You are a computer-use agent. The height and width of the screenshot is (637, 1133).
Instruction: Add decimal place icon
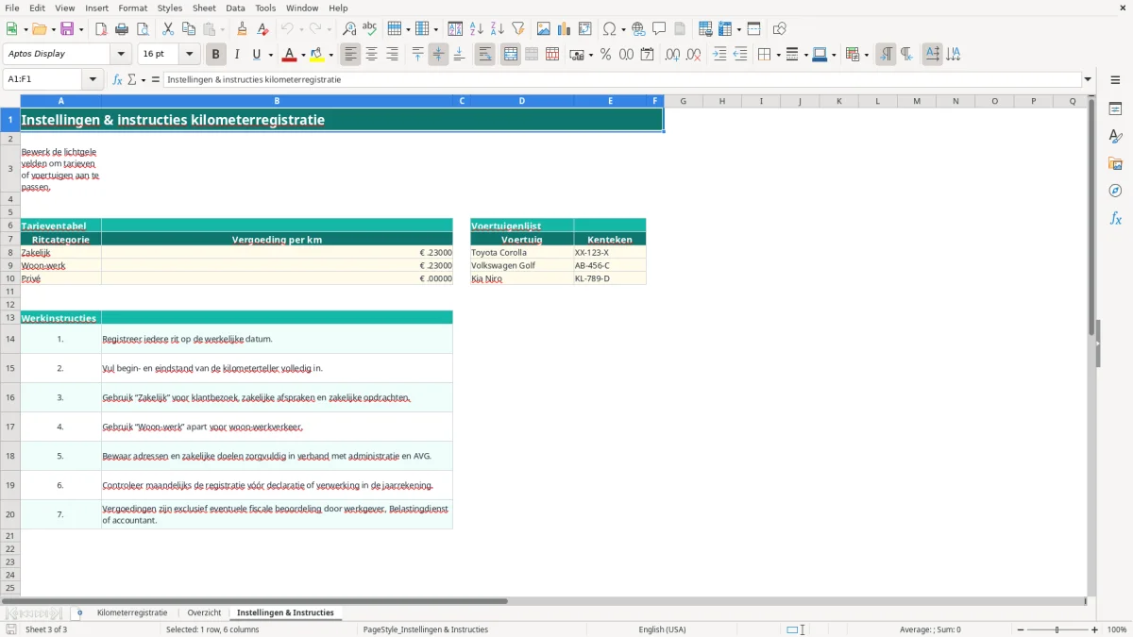[x=672, y=55]
